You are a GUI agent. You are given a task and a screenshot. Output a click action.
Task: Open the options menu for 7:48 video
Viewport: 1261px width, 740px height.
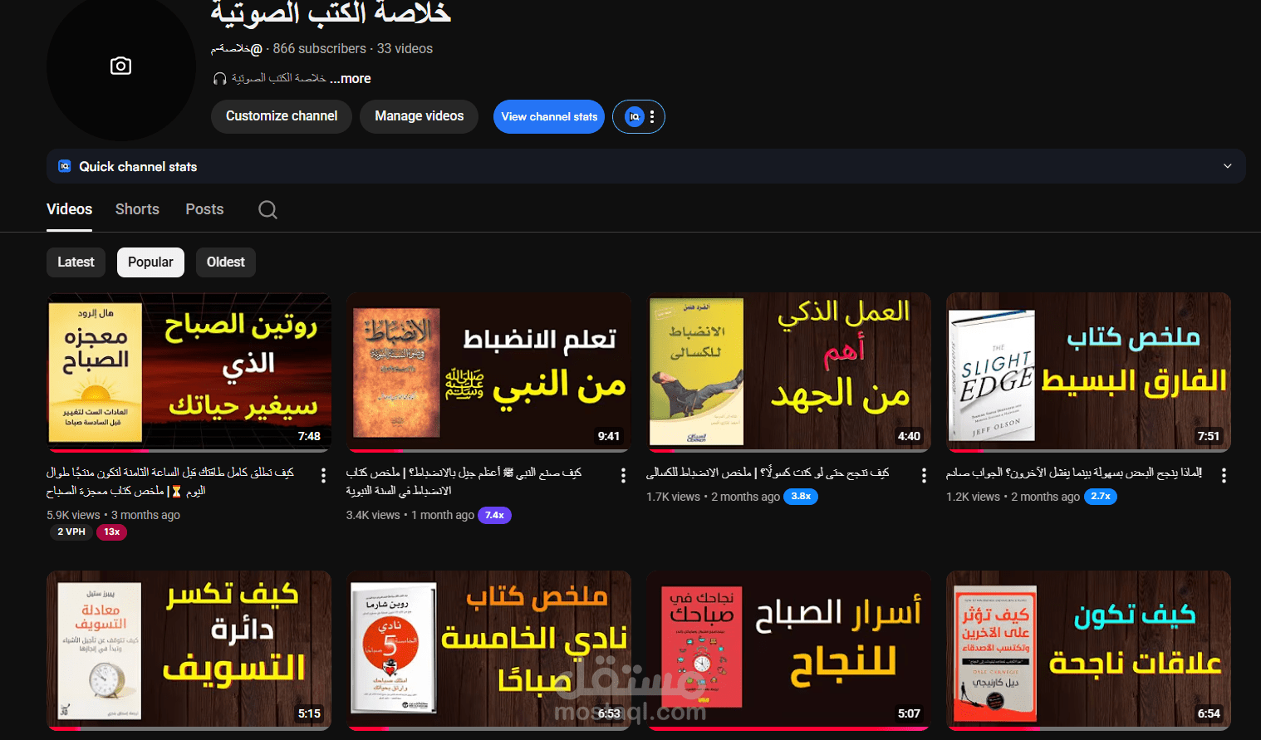pyautogui.click(x=323, y=475)
